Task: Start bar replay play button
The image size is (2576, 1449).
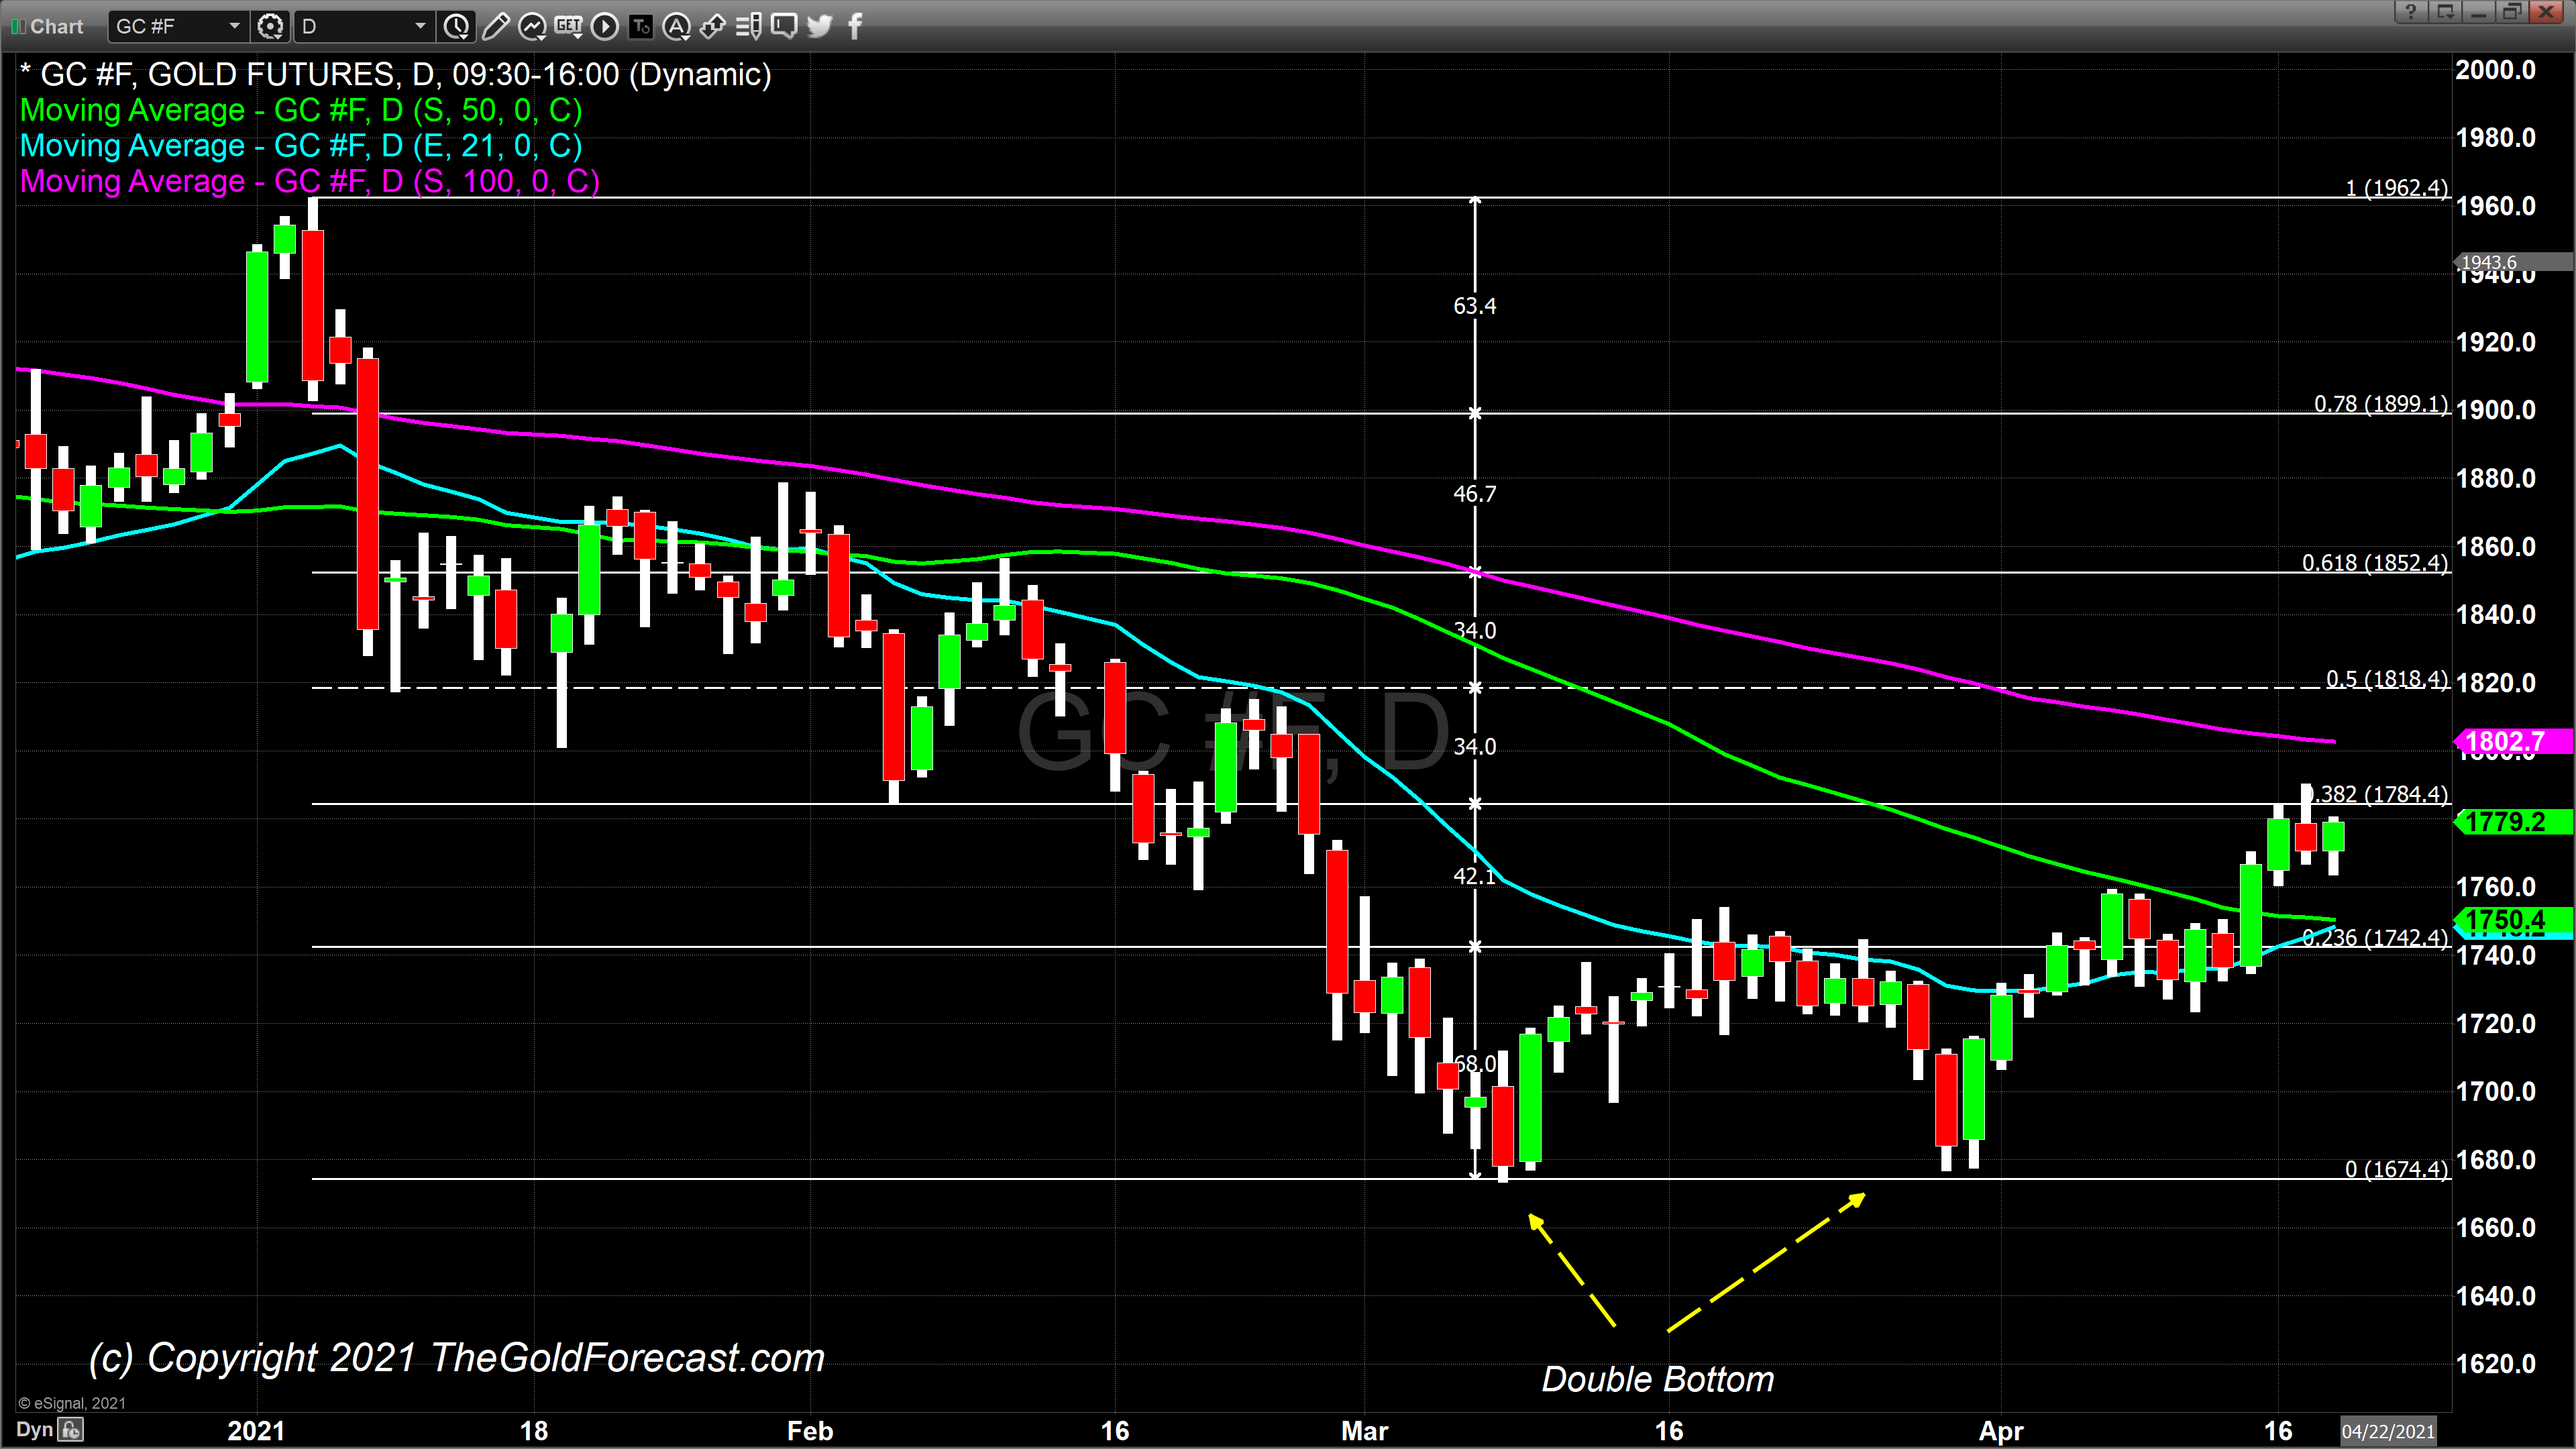Action: point(604,26)
